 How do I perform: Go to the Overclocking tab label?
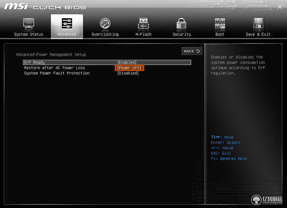pos(105,34)
